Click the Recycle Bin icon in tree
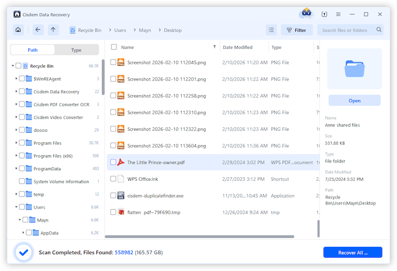This screenshot has width=397, height=271. (x=25, y=66)
